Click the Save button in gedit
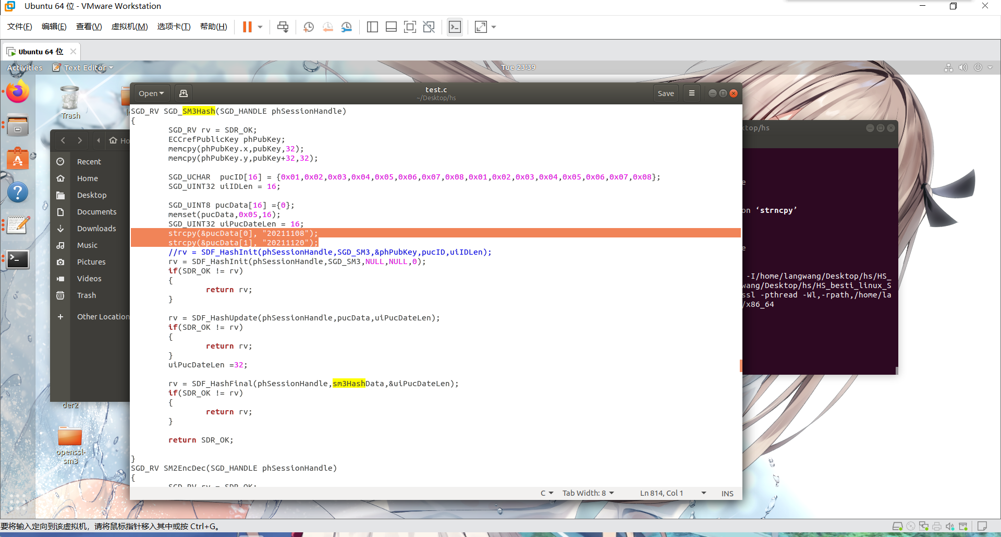Viewport: 1001px width, 537px height. (666, 93)
